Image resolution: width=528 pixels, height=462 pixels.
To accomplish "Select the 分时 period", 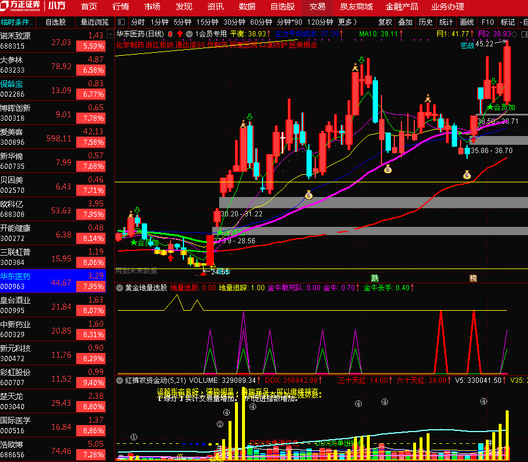I will pyautogui.click(x=138, y=22).
